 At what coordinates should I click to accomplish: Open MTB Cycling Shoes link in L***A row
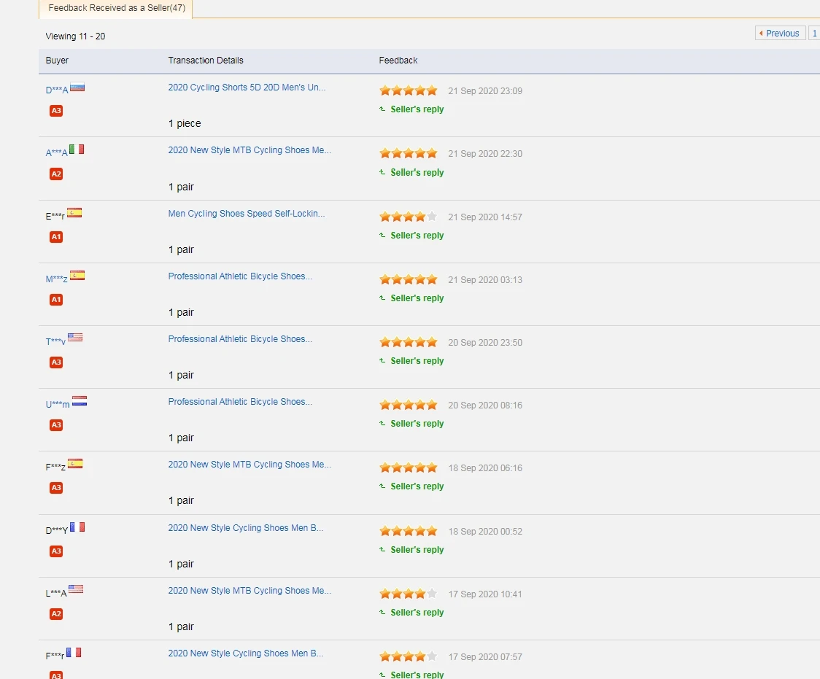coord(250,591)
